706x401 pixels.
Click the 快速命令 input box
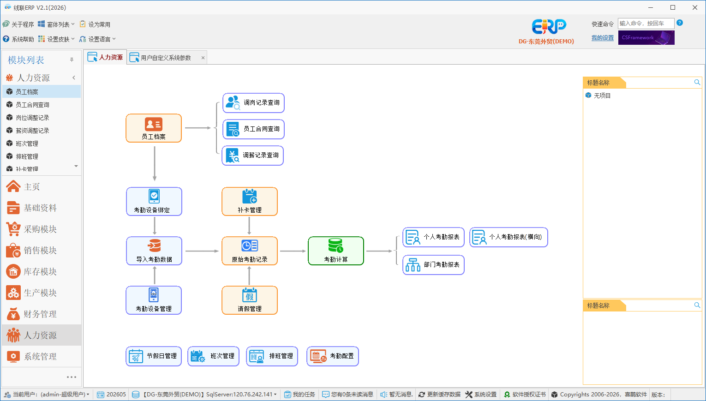[646, 24]
